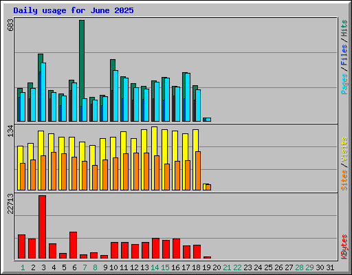Click the red KBytes bar for day 1
Image resolution: width=352 pixels, height=275 pixels.
[x=21, y=247]
